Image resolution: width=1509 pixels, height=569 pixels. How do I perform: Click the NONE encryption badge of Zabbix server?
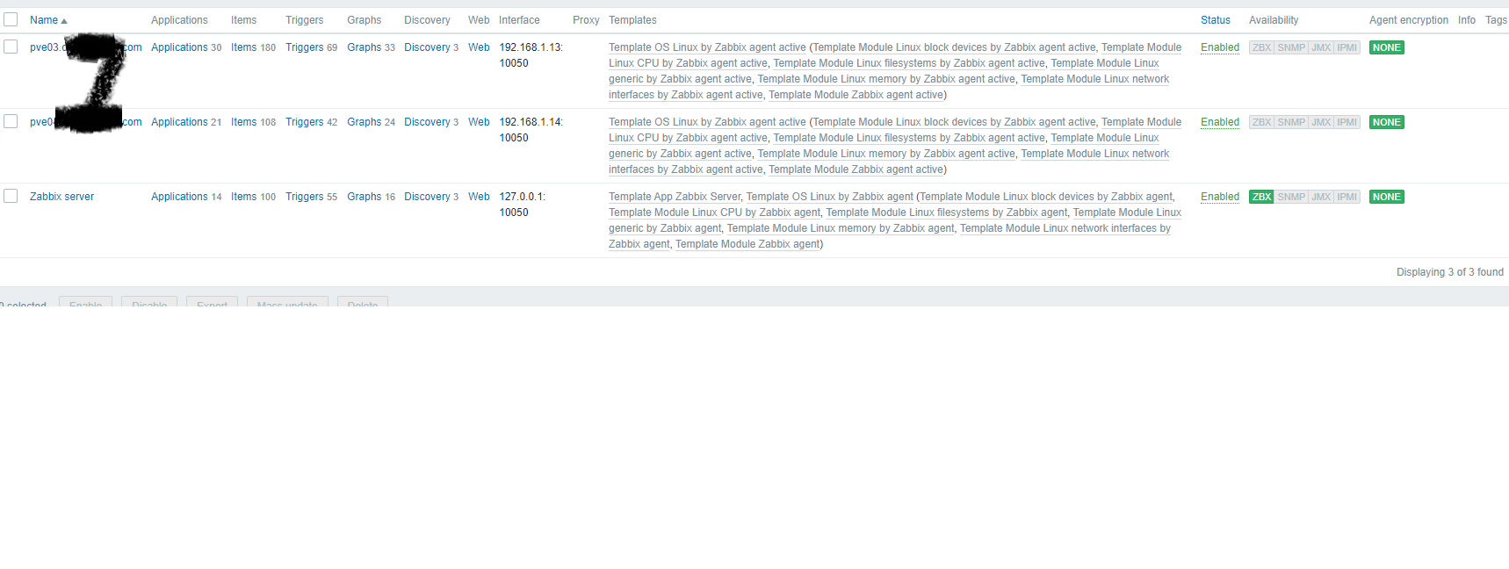pos(1387,197)
